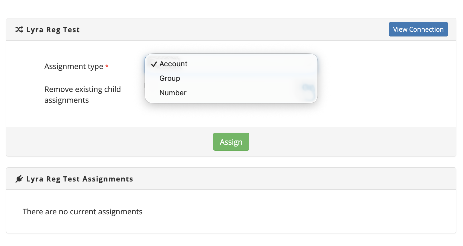Viewport: 463px width, 246px height.
Task: Click the shuffle icon beside Lyra Reg Test
Action: coord(19,30)
